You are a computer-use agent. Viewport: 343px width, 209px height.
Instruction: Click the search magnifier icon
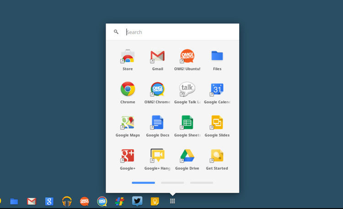pos(116,32)
